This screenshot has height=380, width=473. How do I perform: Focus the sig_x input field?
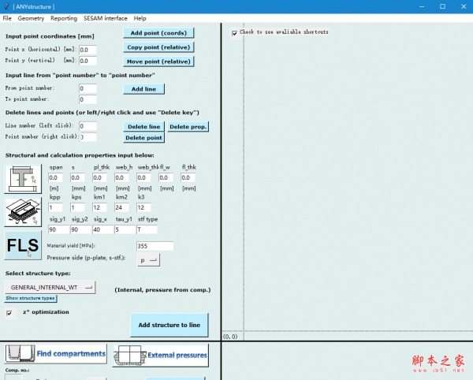102,229
